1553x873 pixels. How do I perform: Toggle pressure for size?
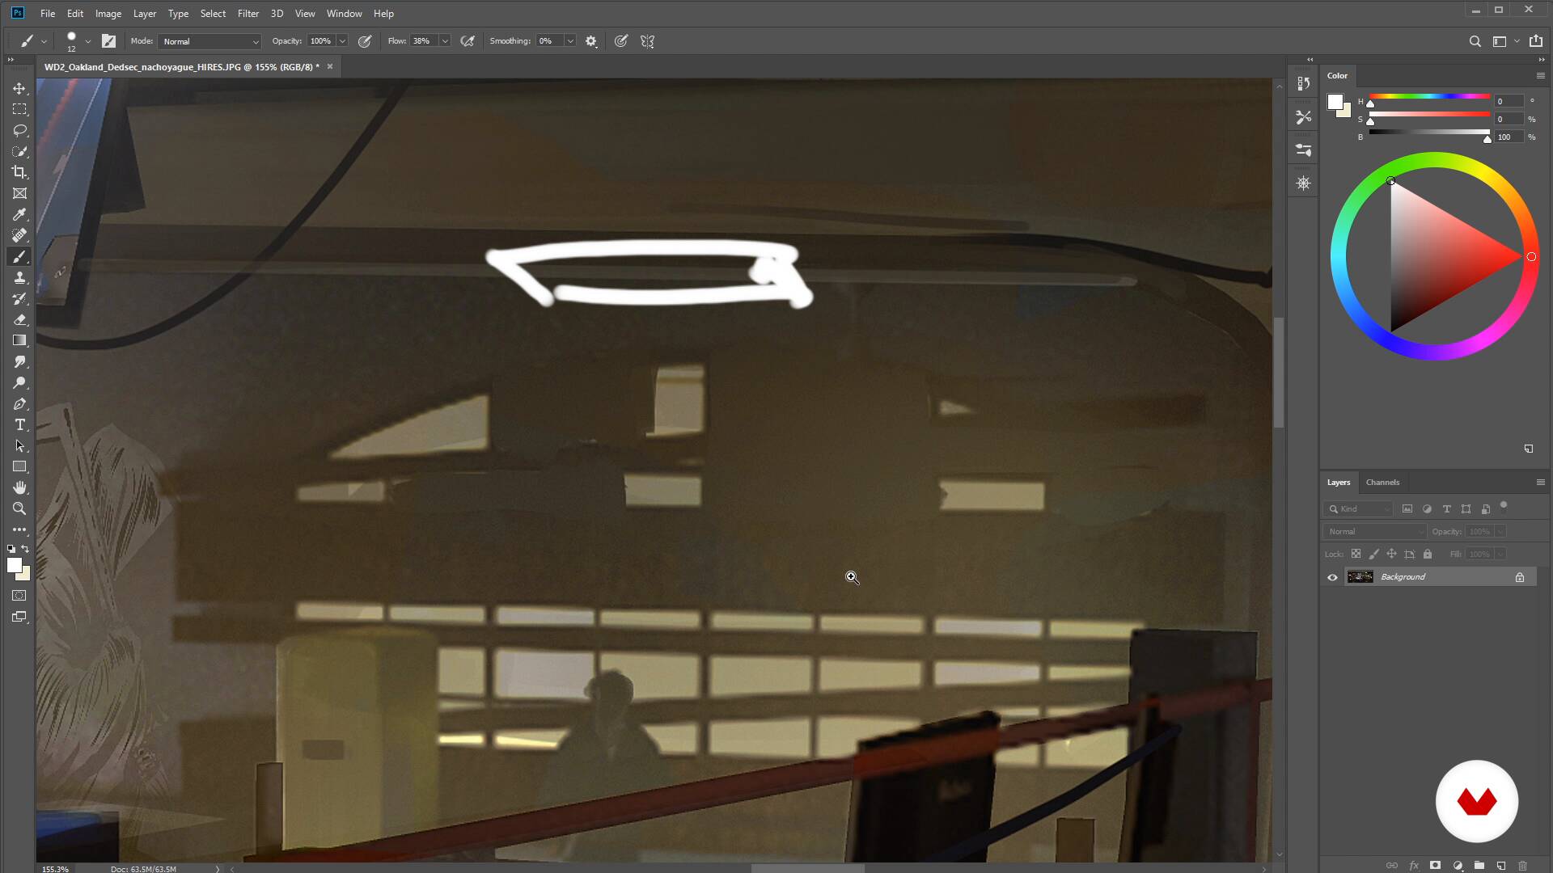pos(620,41)
